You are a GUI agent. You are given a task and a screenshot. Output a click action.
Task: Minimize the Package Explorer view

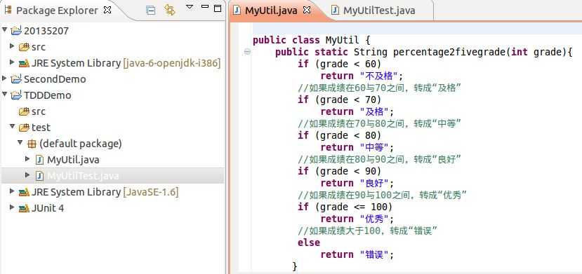coord(204,7)
